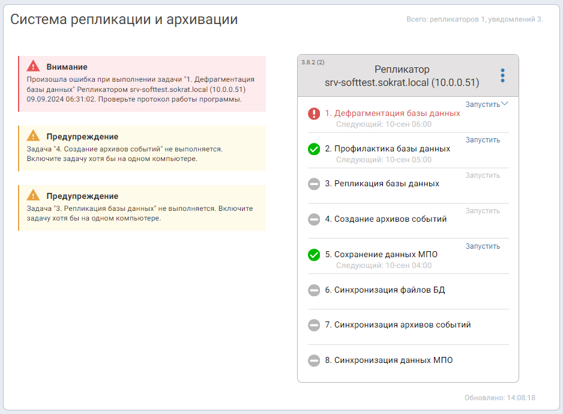Screen dimensions: 563x414
Task: Expand chevron next to defragmentation Запустить
Action: (505, 104)
